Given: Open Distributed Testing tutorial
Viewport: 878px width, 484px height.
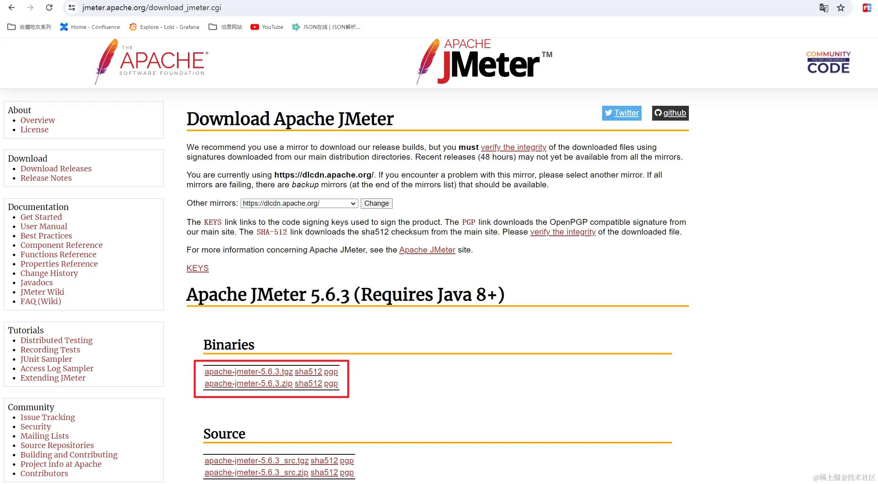Looking at the screenshot, I should (x=56, y=340).
